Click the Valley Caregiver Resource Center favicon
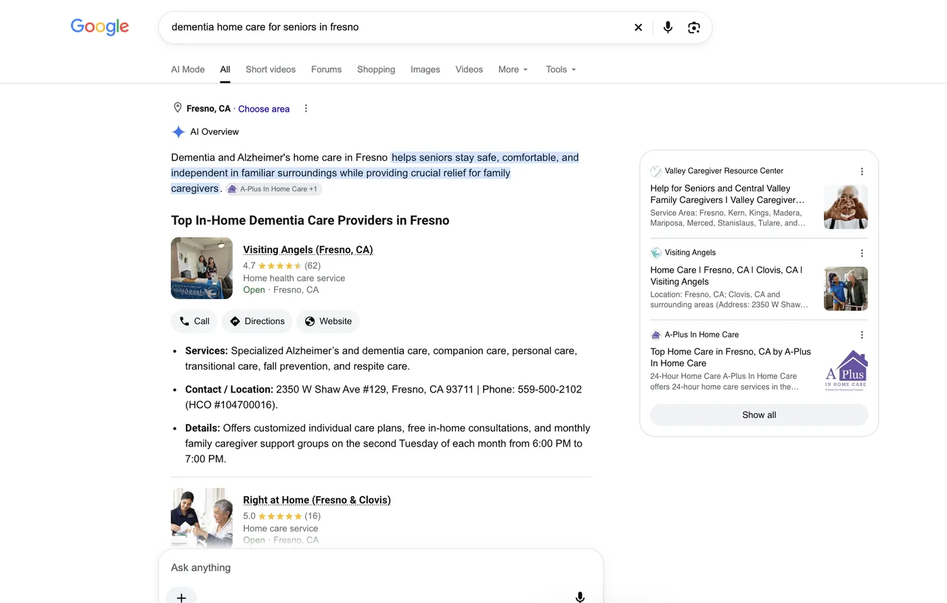947x603 pixels. point(655,171)
